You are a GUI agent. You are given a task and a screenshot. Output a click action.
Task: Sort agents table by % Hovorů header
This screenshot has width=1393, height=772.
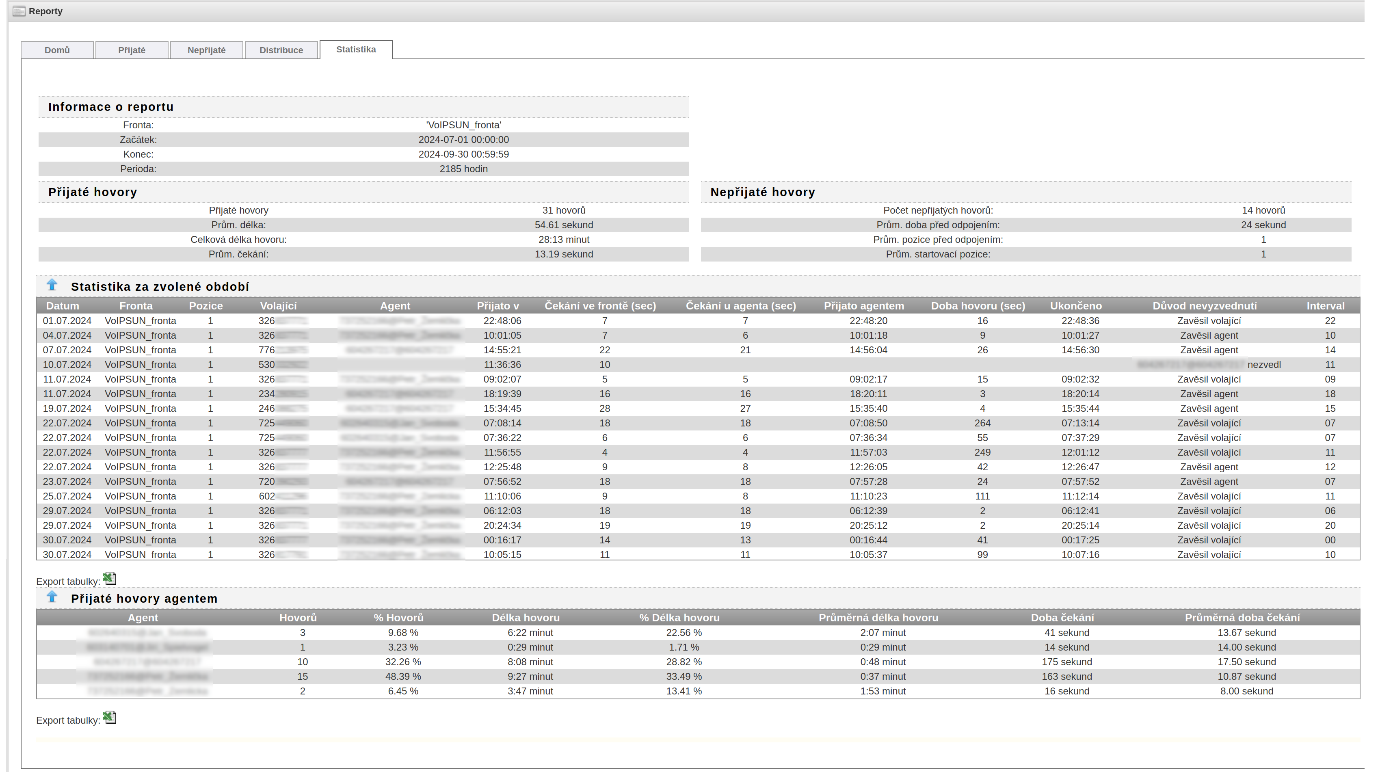398,618
